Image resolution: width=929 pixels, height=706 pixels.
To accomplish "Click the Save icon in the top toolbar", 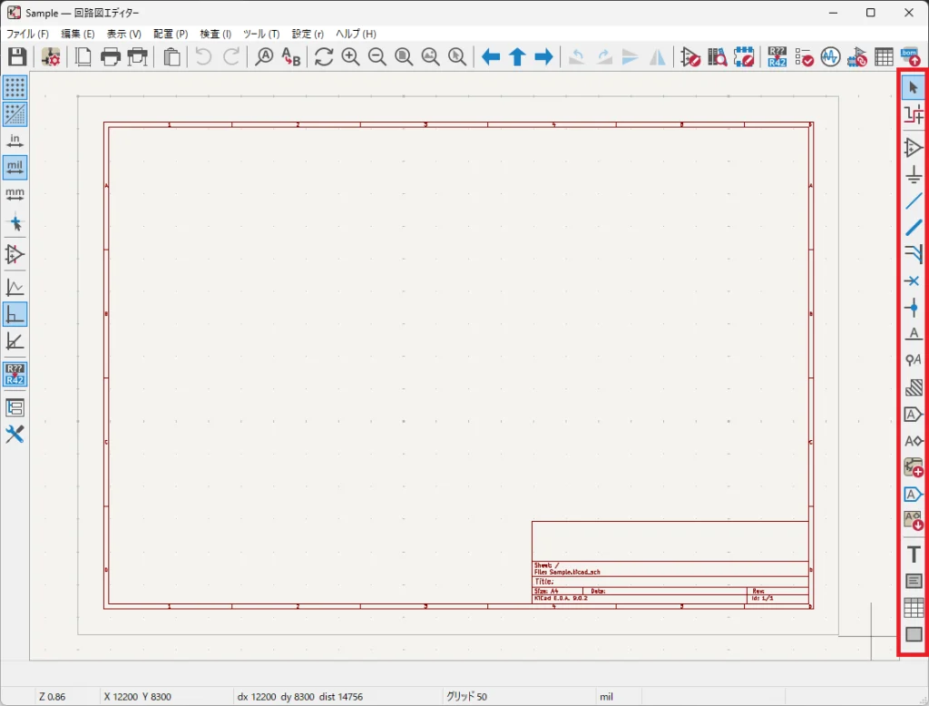I will pyautogui.click(x=17, y=57).
